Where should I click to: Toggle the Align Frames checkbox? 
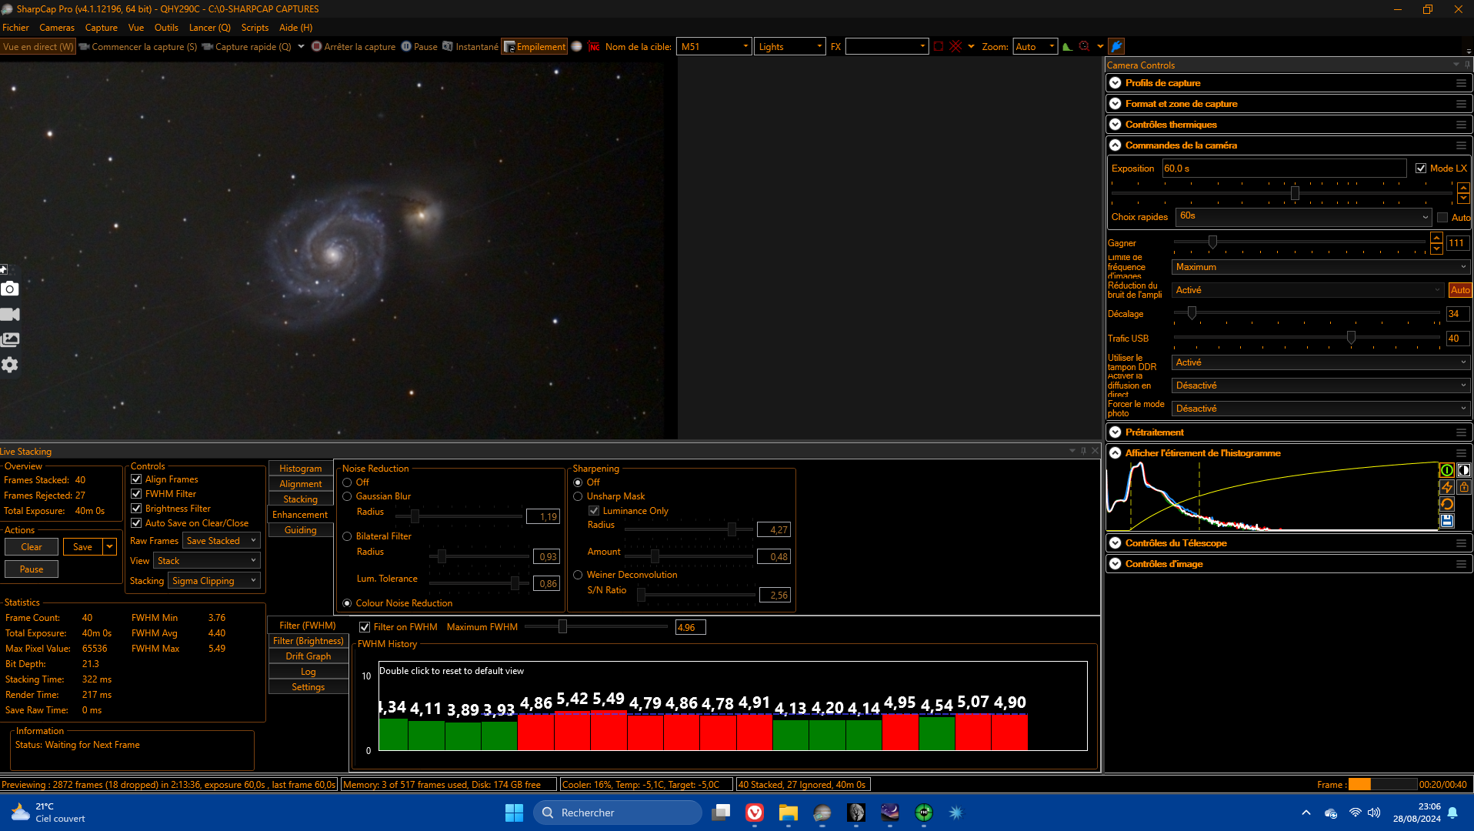(136, 479)
